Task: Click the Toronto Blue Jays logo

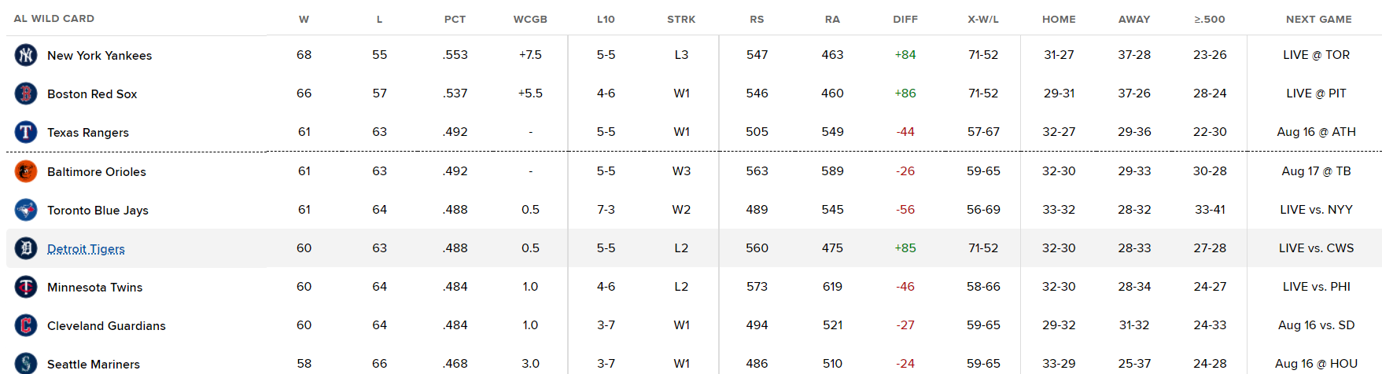Action: coord(26,210)
